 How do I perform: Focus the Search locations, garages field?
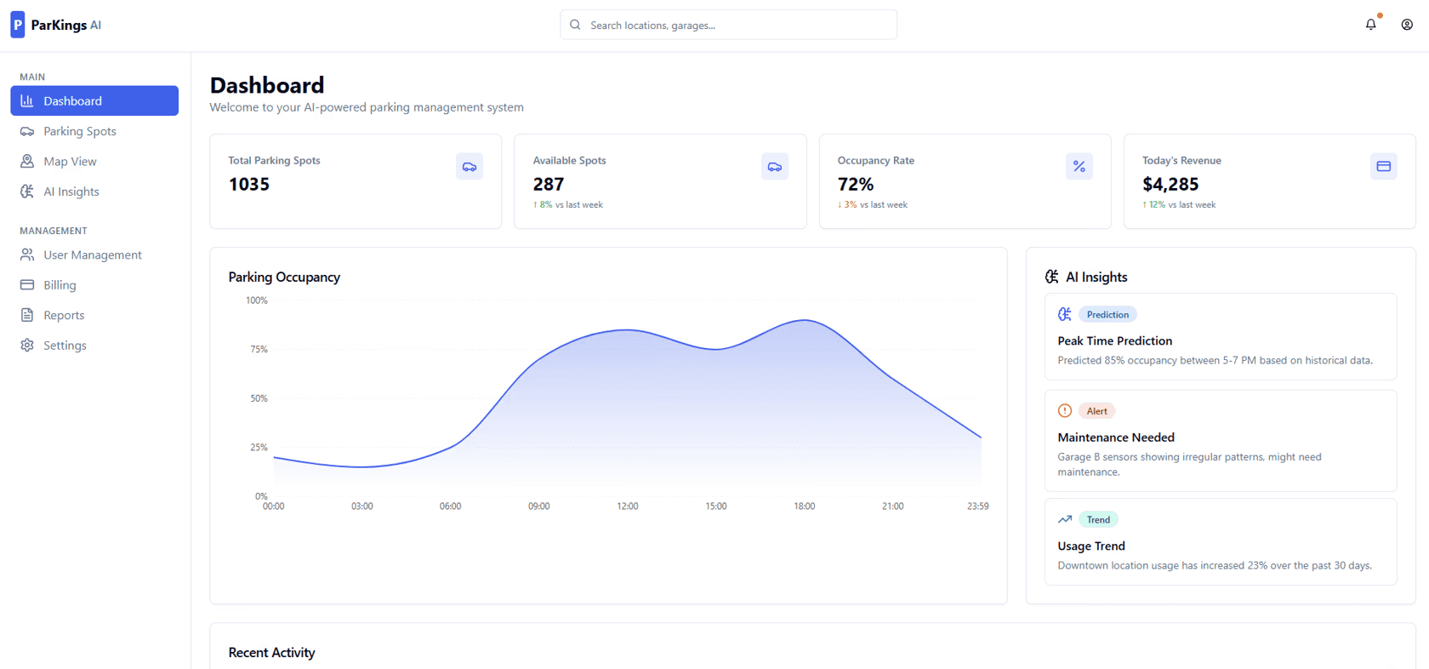(x=728, y=25)
